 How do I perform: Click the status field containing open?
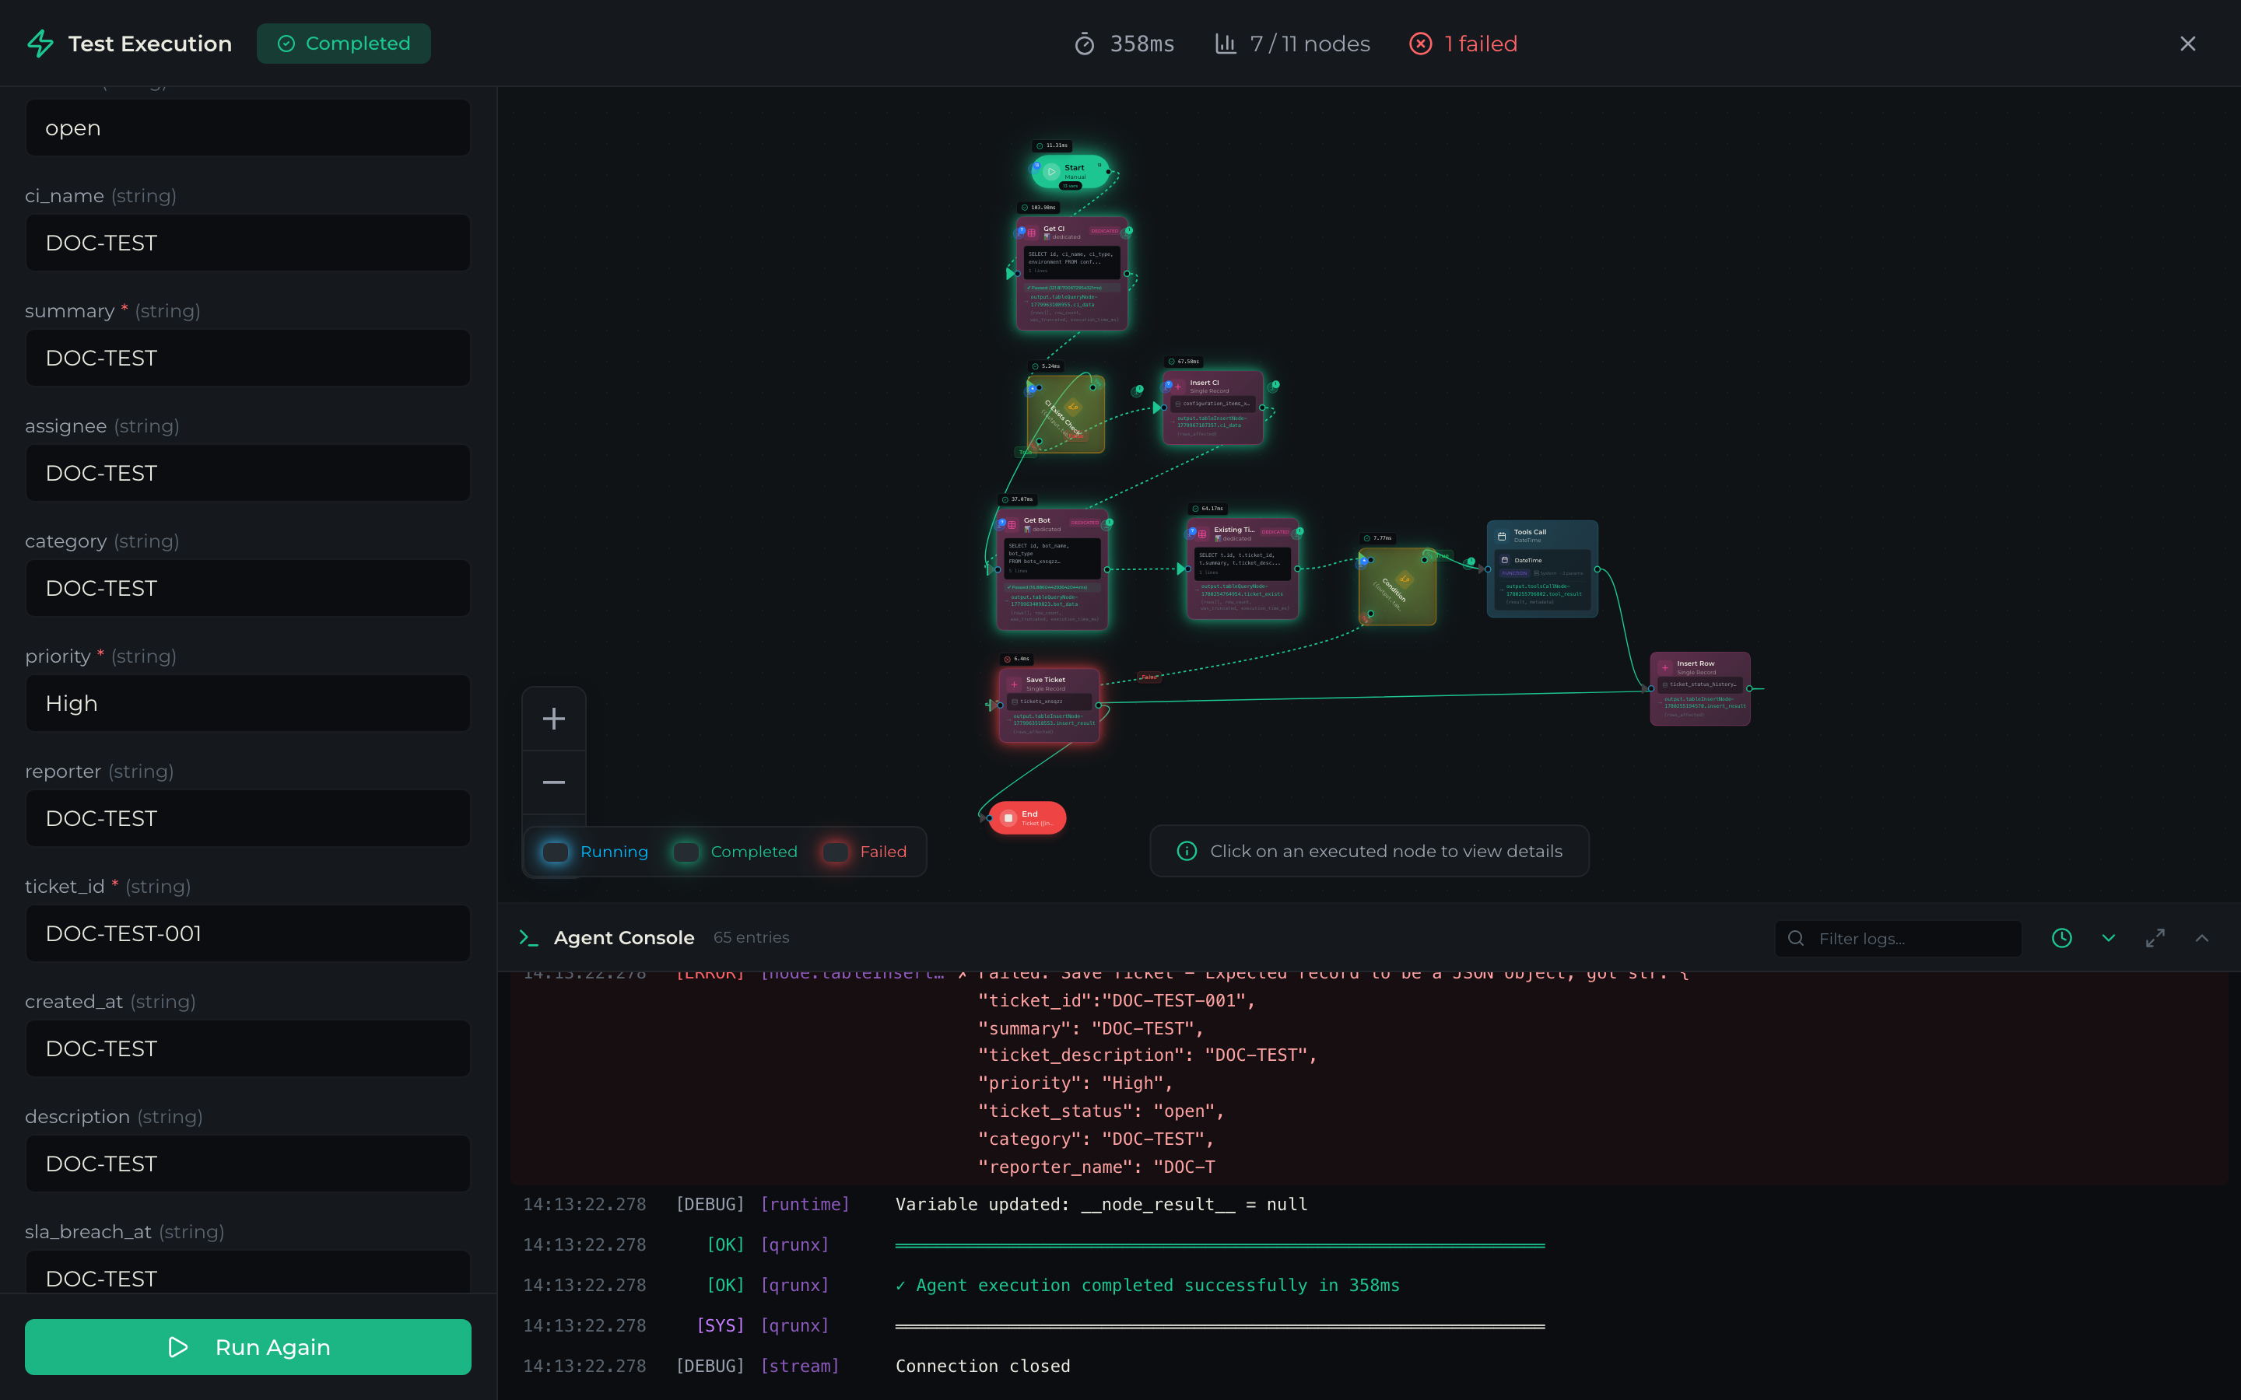pyautogui.click(x=248, y=128)
